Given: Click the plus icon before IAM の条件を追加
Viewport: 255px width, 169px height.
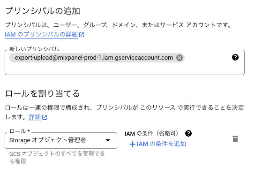Looking at the screenshot, I should 133,144.
